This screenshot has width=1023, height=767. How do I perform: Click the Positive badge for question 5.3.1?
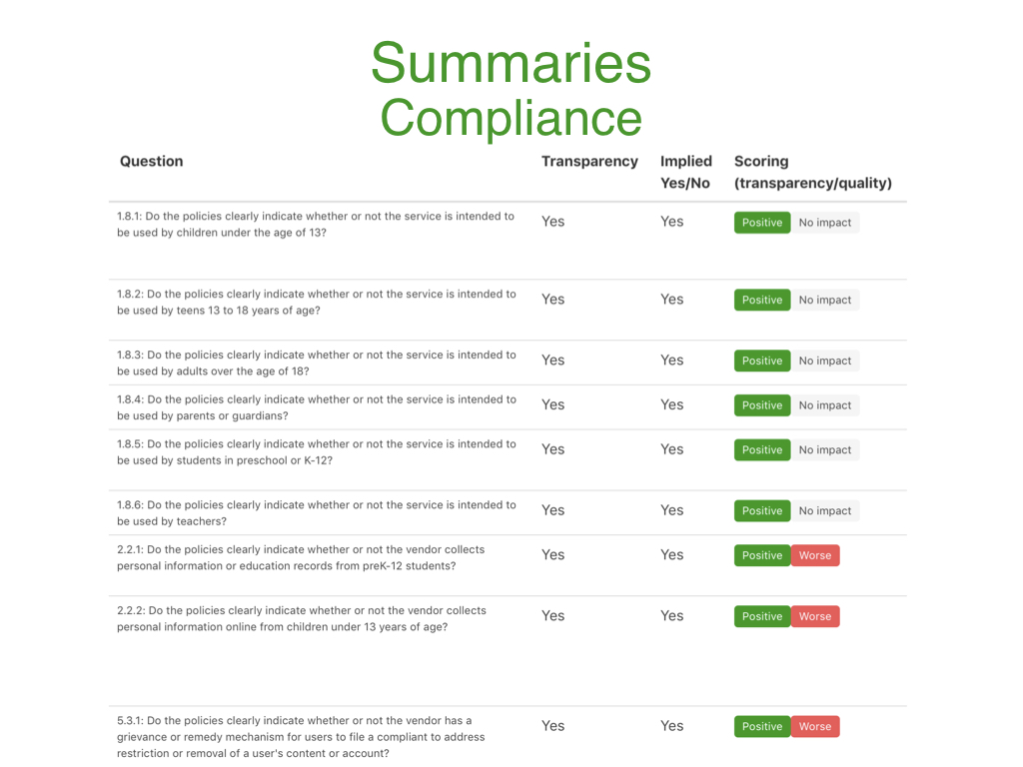(762, 726)
